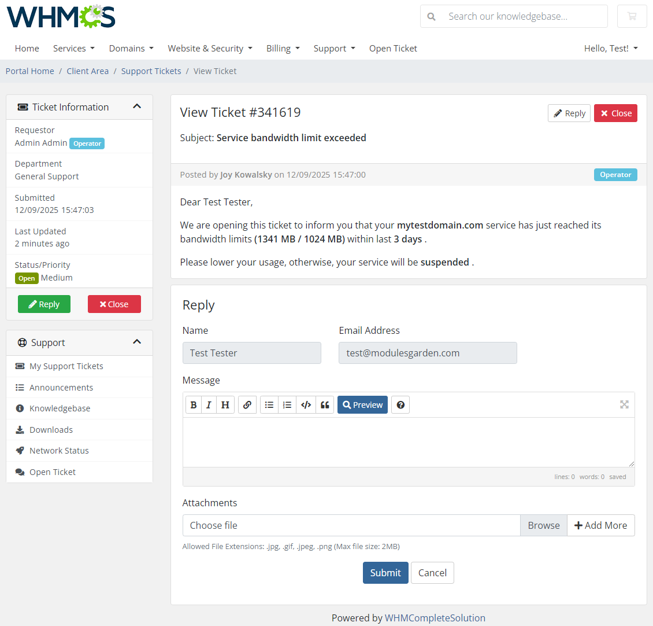Insert a numbered list in the editor

point(287,404)
